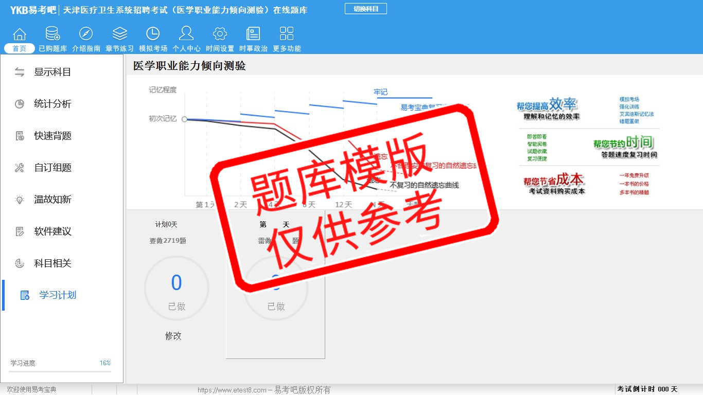
Task: Open 章节练习 chapter practice icon
Action: [119, 34]
